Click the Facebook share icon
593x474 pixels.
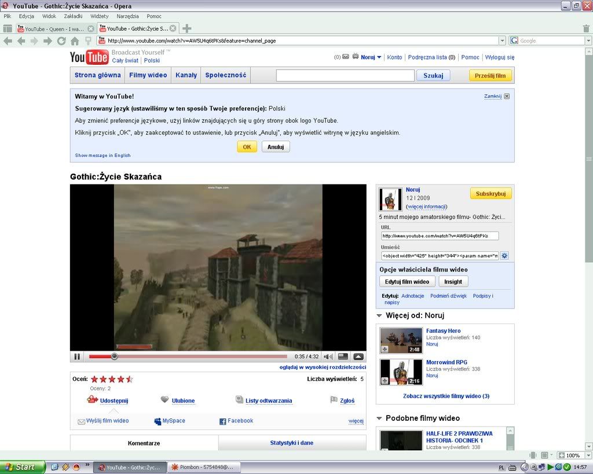pos(223,421)
